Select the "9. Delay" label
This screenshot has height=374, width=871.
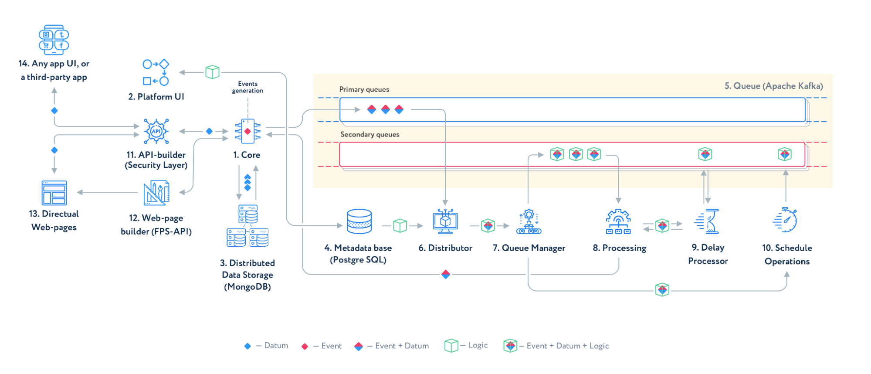point(708,248)
